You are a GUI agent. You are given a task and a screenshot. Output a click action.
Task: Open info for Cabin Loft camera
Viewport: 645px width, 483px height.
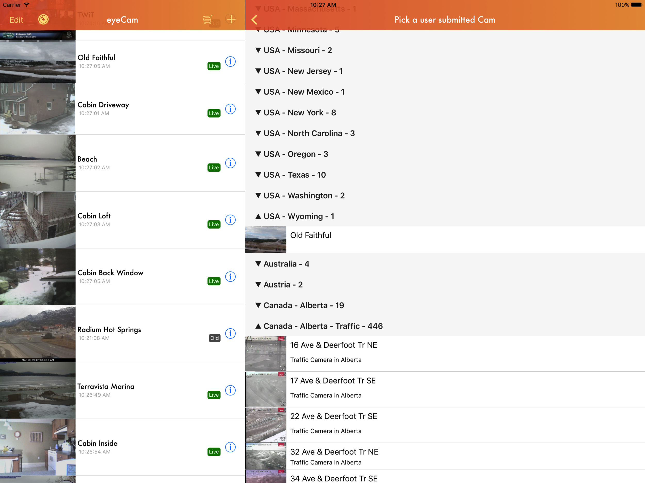coord(230,220)
